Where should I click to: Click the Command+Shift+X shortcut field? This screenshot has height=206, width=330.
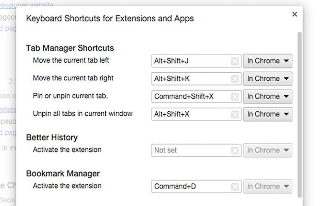[188, 96]
